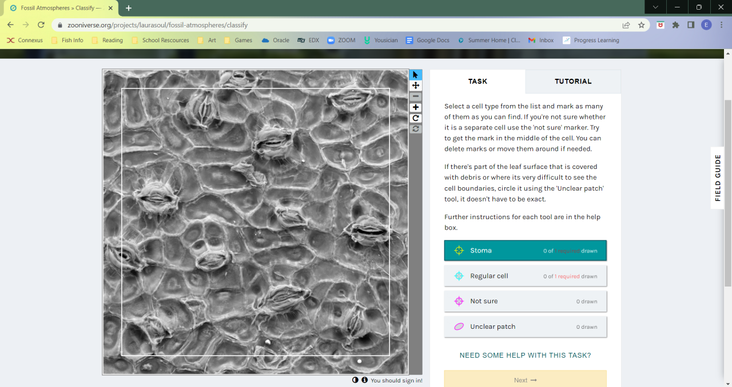Click the browser address bar
This screenshot has height=387, width=732.
tap(343, 25)
